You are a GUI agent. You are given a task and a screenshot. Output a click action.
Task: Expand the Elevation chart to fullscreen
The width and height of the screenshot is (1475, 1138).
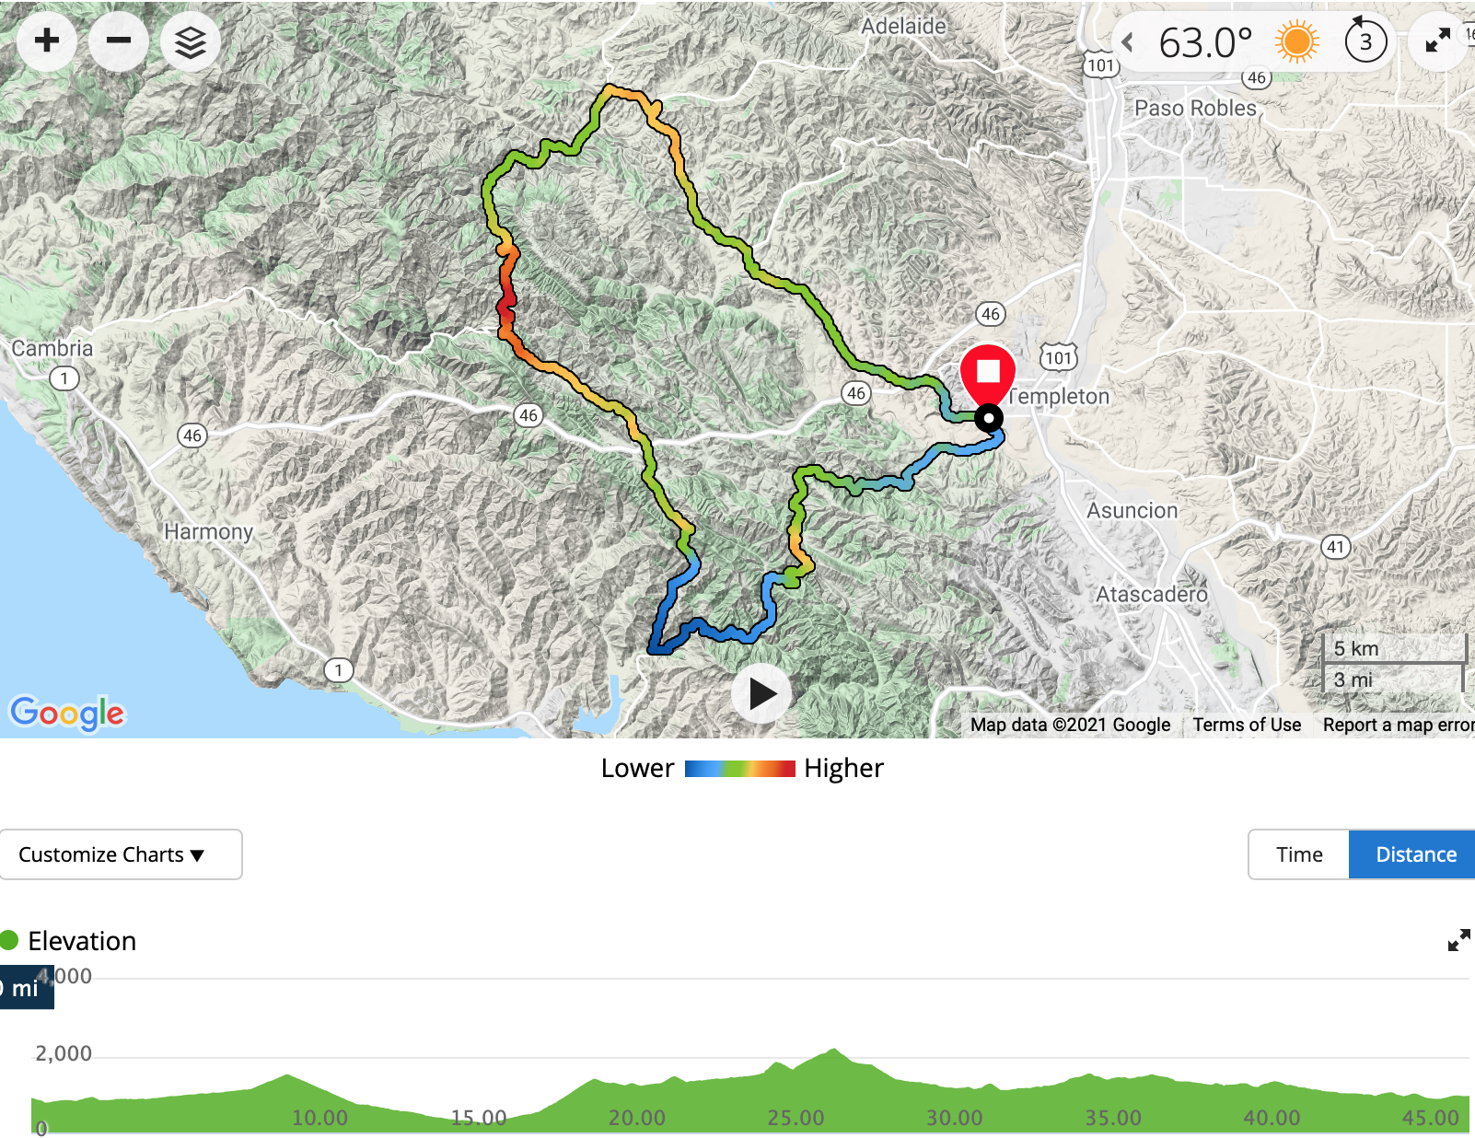tap(1458, 940)
